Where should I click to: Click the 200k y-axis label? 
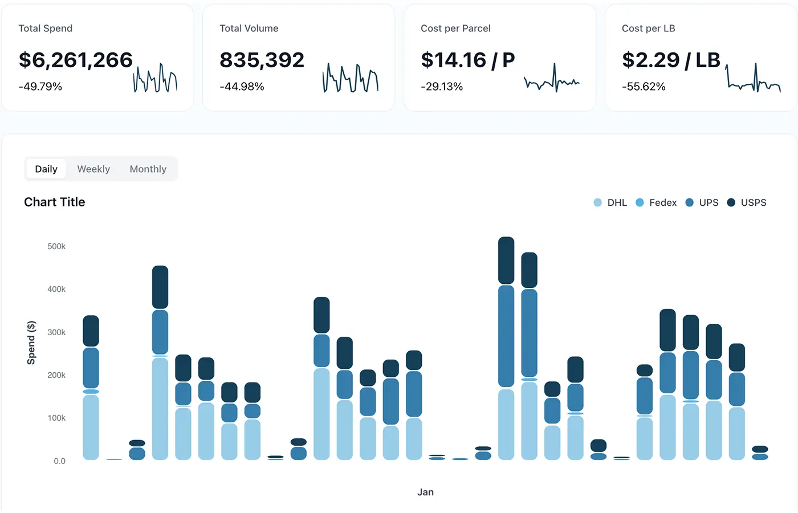(x=56, y=375)
